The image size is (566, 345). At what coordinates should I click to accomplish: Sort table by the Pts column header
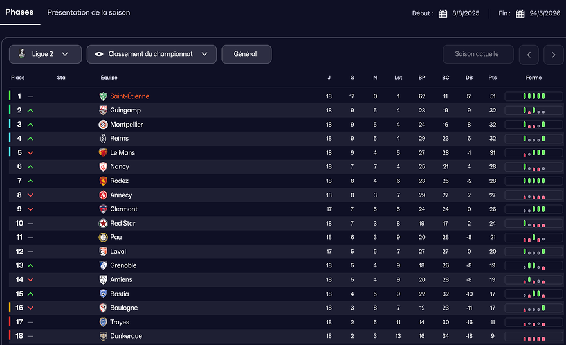493,78
